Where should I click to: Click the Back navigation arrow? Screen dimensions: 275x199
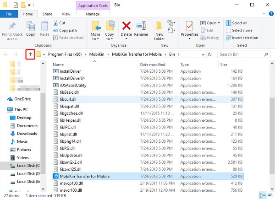tap(5, 54)
